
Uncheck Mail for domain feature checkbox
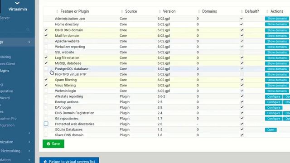[x=46, y=35]
